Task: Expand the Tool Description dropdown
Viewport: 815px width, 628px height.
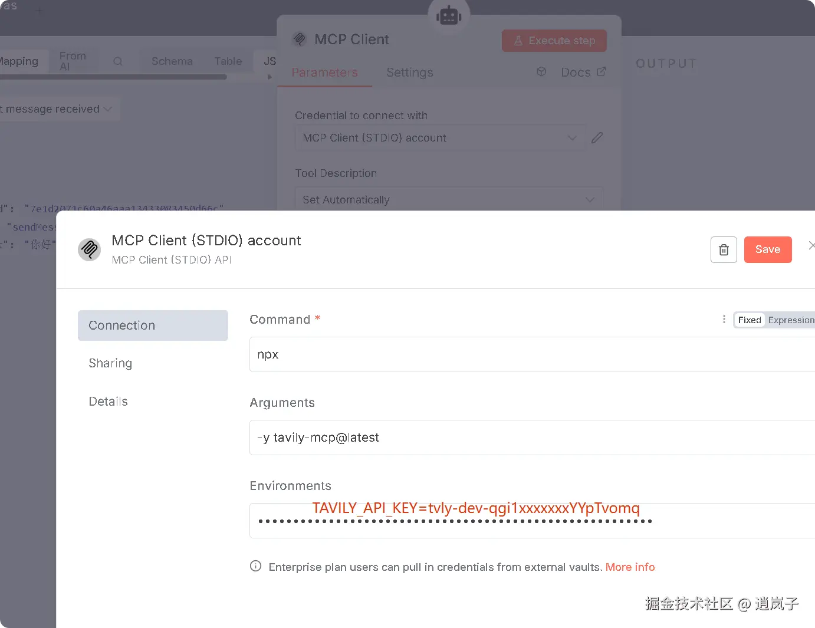Action: click(x=449, y=199)
